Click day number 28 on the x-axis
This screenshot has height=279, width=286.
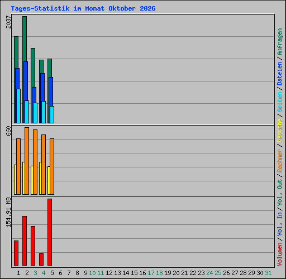tap(243, 273)
